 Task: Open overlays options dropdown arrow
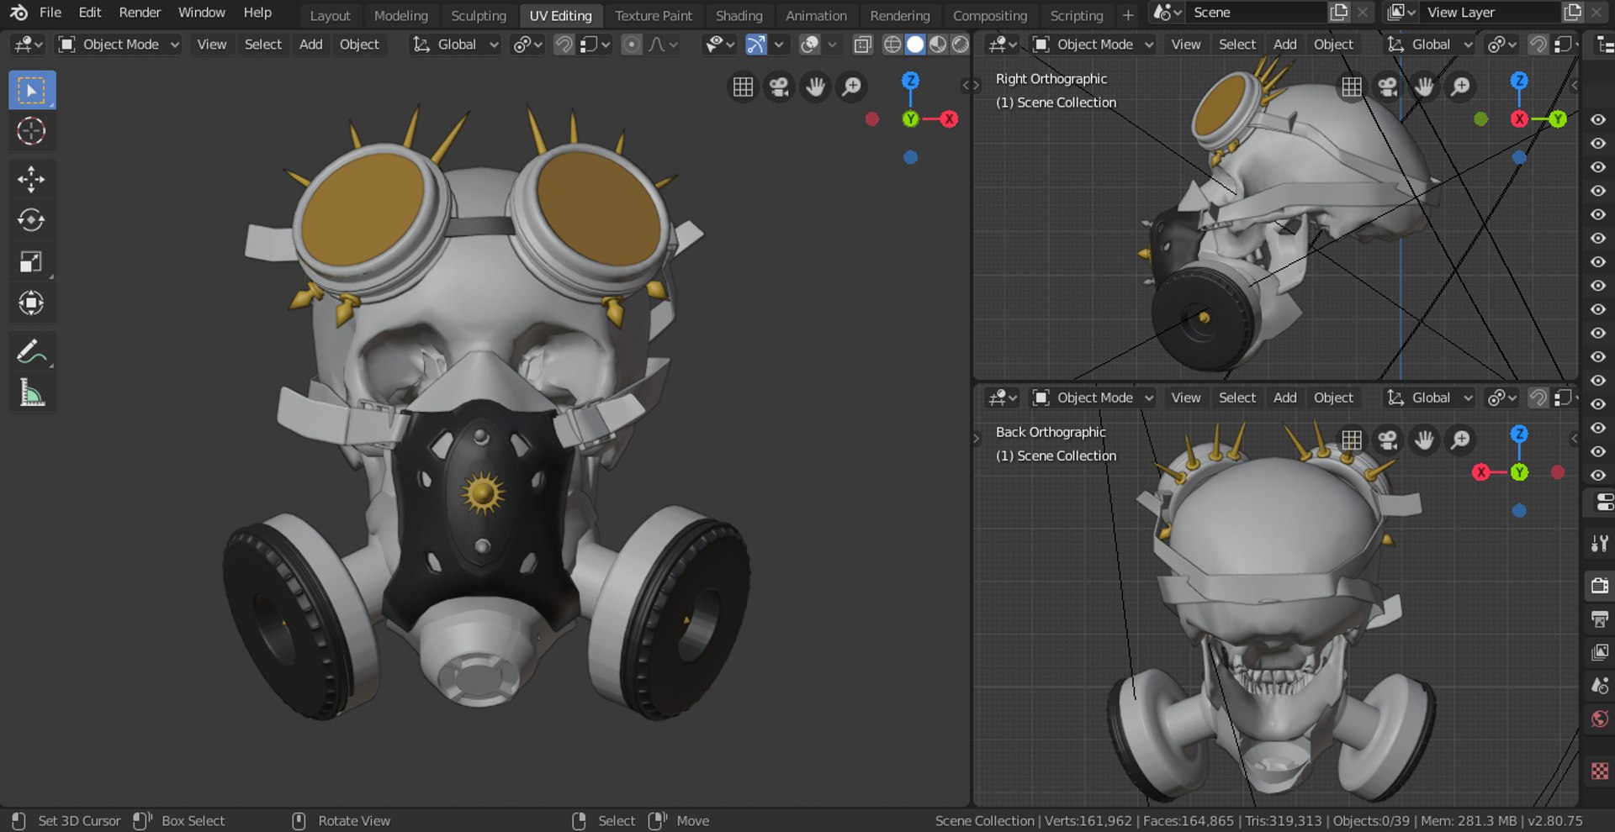click(832, 45)
